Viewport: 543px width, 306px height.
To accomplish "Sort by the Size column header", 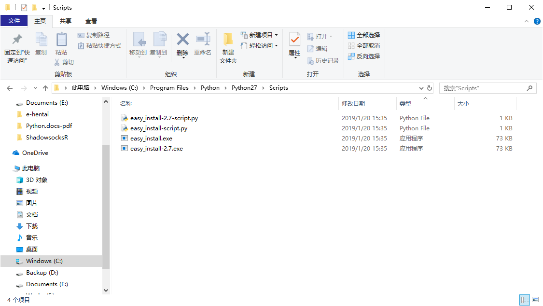I will 463,103.
